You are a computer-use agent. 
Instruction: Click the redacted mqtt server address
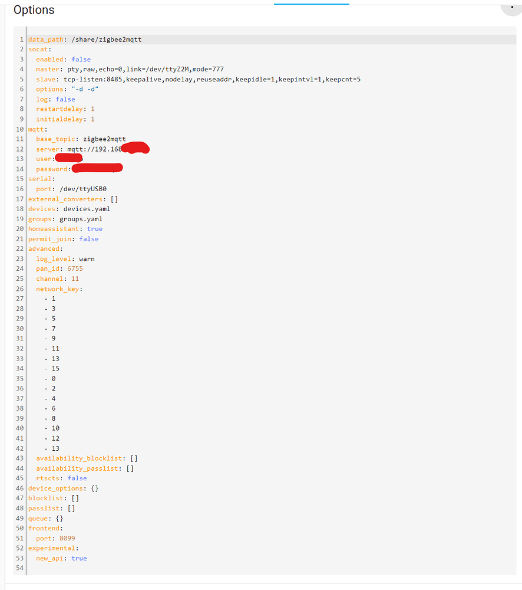pos(136,147)
